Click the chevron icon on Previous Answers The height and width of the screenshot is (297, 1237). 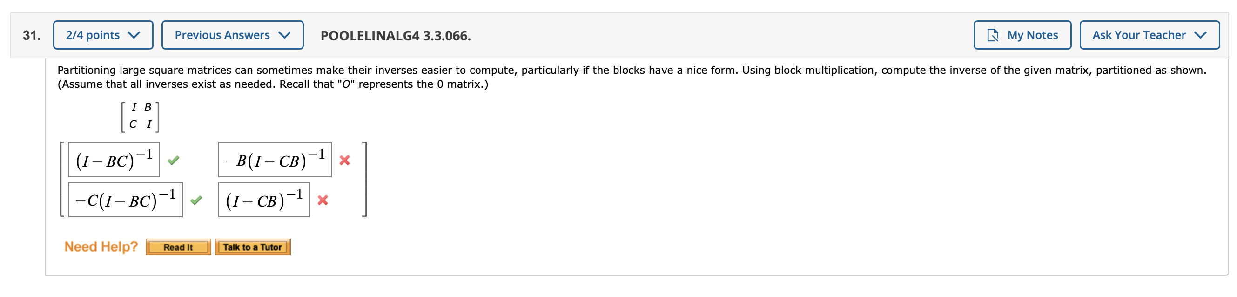[x=286, y=34]
